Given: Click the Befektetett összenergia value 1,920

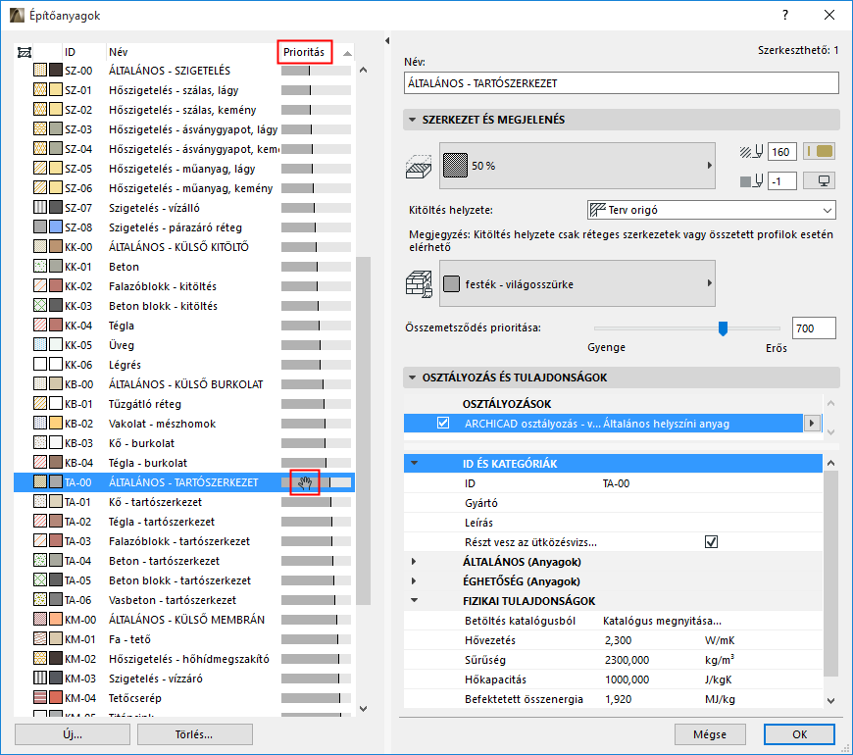Looking at the screenshot, I should (x=618, y=699).
